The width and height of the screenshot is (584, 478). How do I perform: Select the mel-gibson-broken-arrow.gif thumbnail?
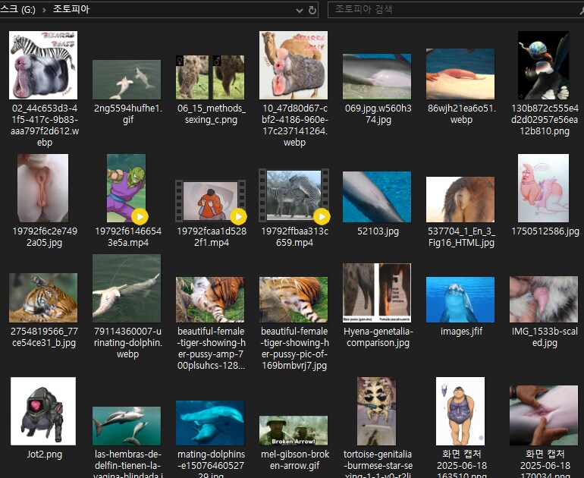point(294,431)
